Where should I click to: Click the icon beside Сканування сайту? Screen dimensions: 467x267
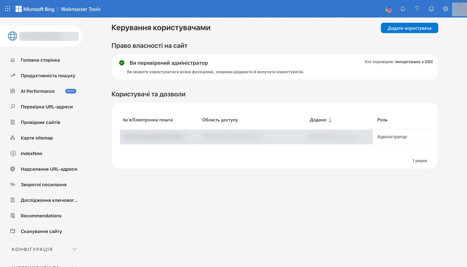point(13,231)
